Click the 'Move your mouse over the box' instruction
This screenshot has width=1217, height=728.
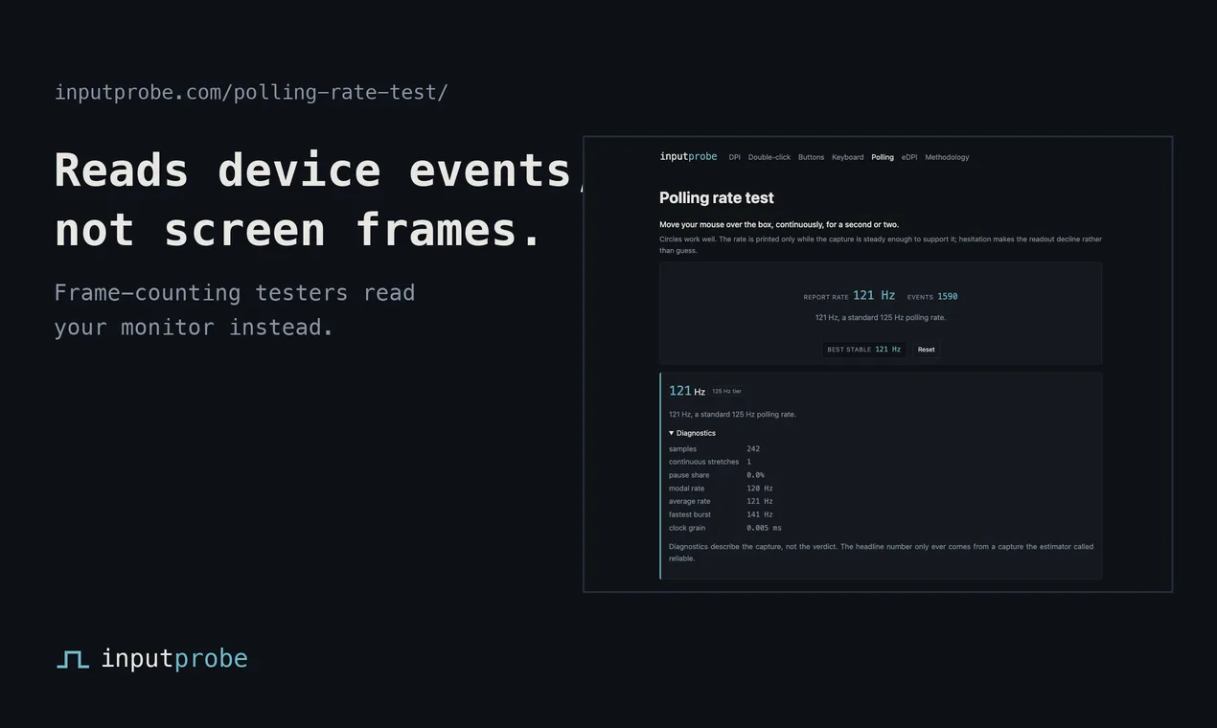tap(779, 225)
